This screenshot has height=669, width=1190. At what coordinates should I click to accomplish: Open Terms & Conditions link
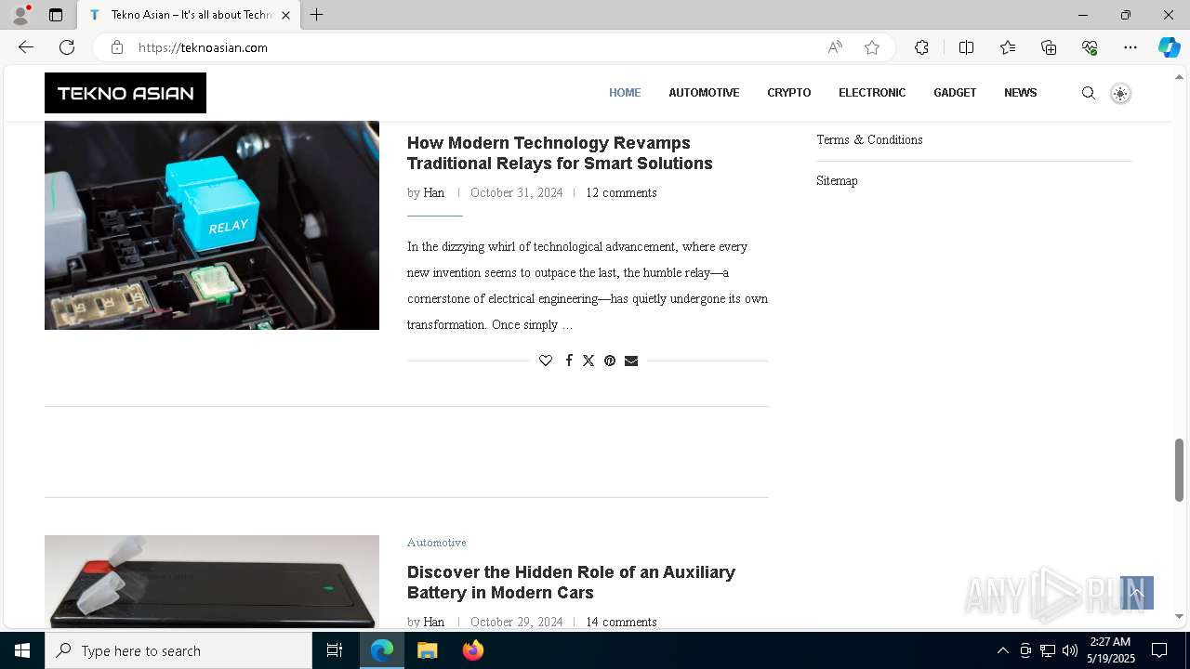point(869,139)
